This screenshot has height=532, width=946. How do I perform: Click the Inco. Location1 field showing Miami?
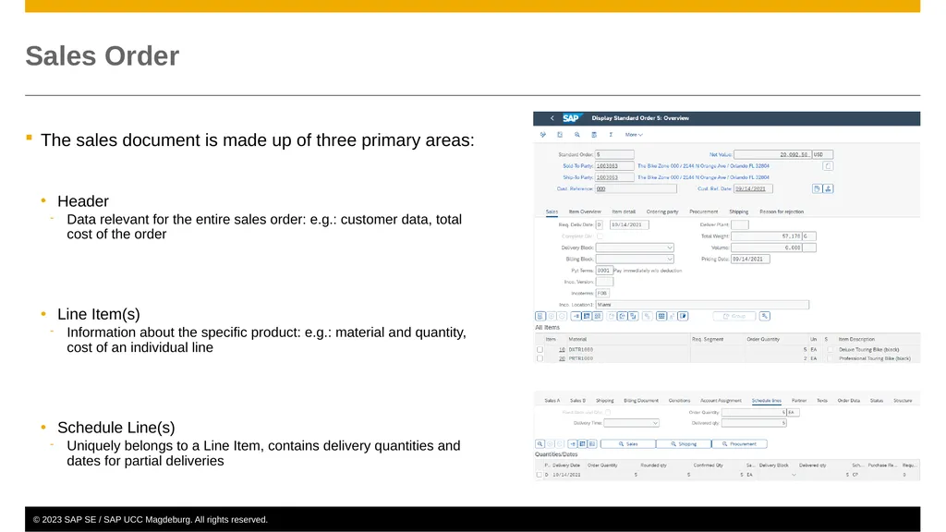click(702, 305)
